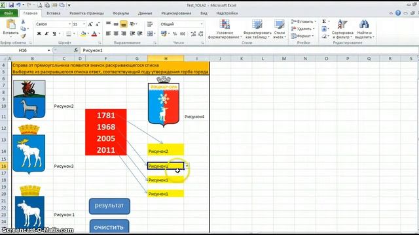Switch to the Формулы tab

point(120,13)
